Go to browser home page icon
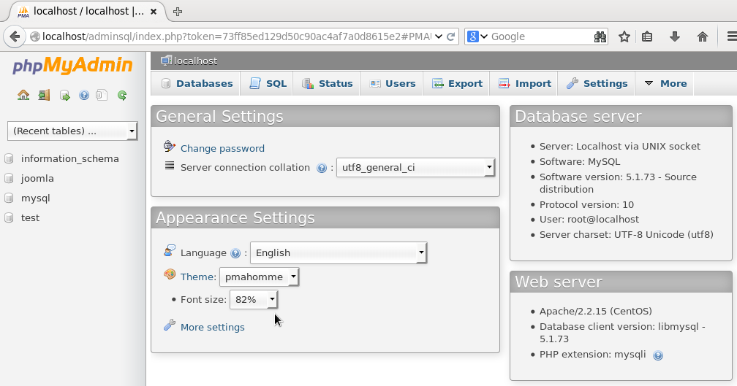This screenshot has height=386, width=737. click(x=702, y=36)
